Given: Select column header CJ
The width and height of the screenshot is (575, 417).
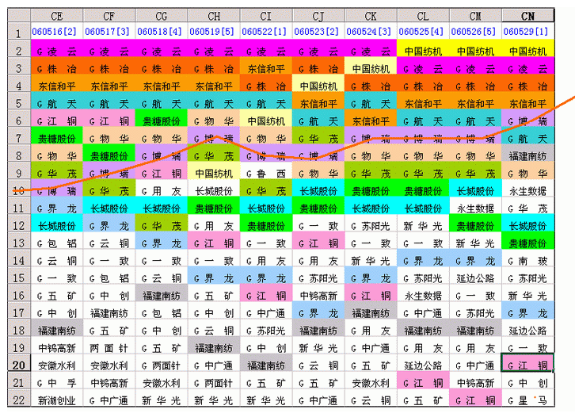Looking at the screenshot, I should point(318,16).
